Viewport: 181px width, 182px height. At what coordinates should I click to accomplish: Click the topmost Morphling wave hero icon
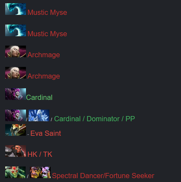pyautogui.click(x=16, y=9)
